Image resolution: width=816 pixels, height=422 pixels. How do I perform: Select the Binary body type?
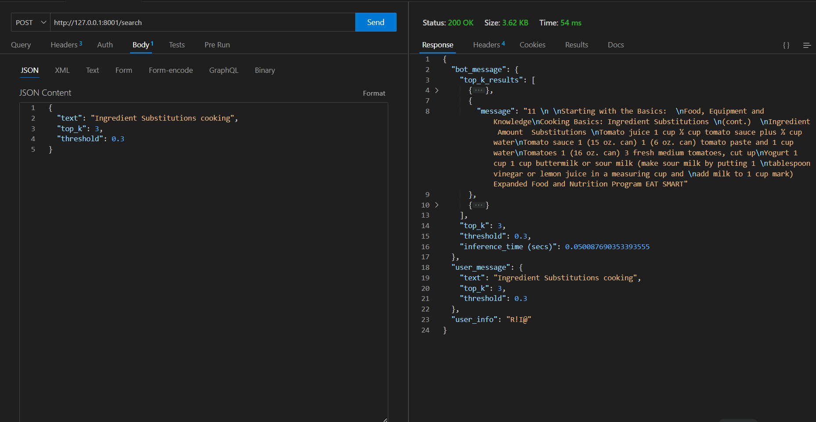(x=264, y=70)
